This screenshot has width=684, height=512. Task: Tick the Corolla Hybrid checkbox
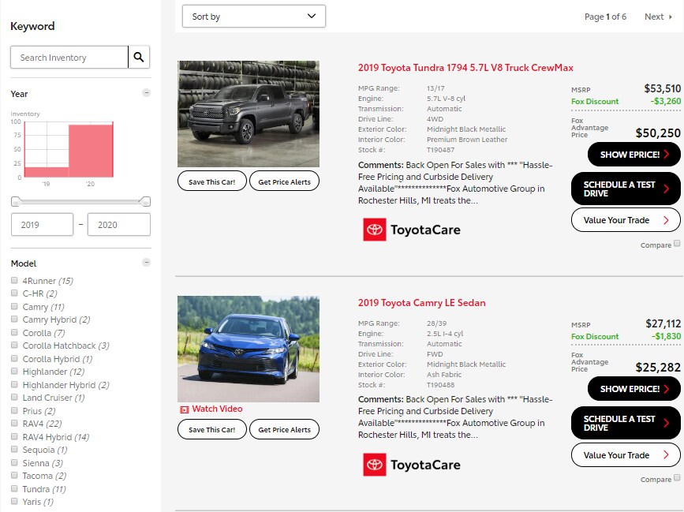coord(14,358)
